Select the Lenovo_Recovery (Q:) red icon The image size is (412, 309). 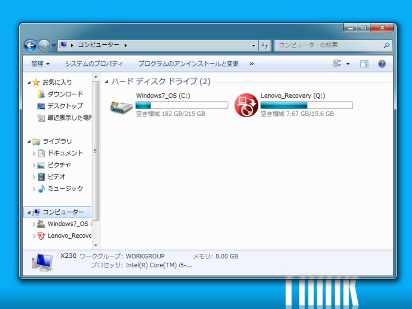[x=246, y=105]
